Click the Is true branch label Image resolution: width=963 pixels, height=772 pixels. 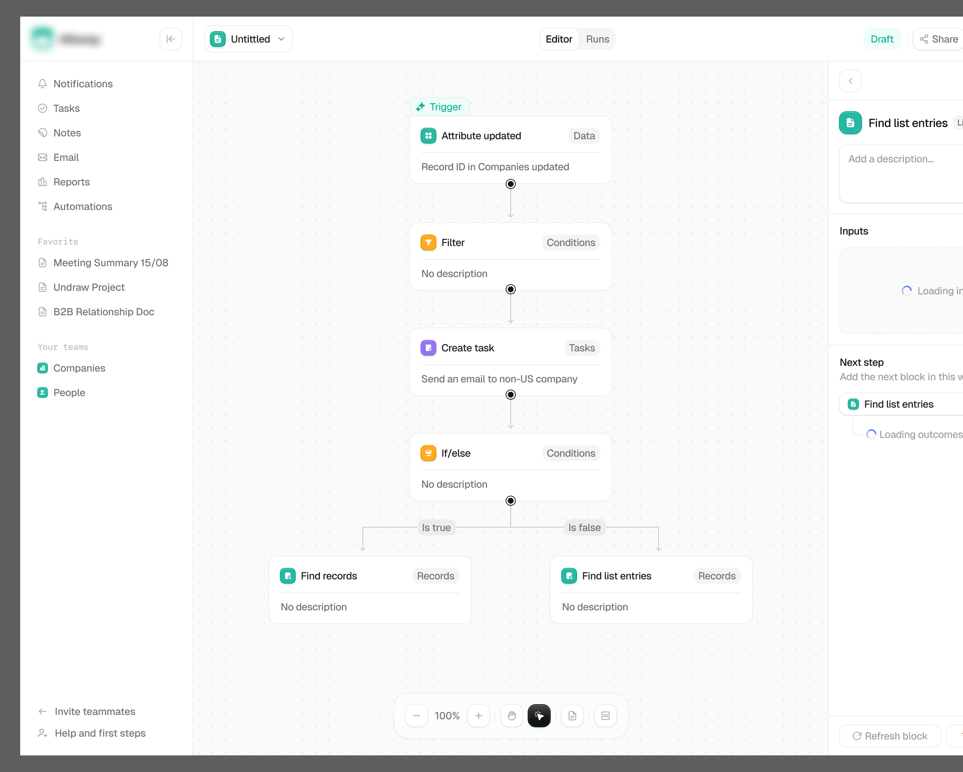(x=436, y=528)
